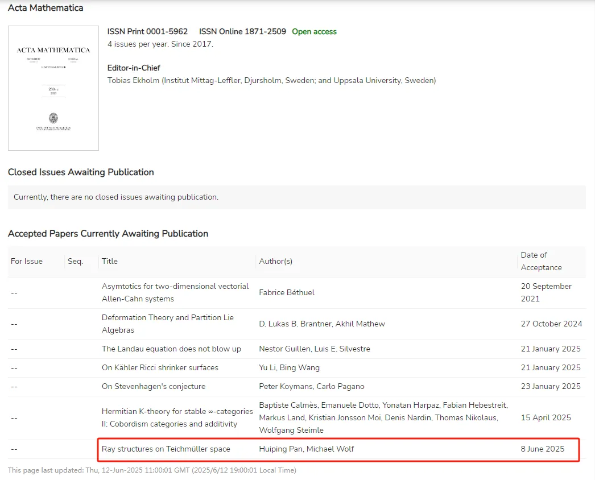Click the Closed Issues Awaiting Publication heading

(x=81, y=172)
